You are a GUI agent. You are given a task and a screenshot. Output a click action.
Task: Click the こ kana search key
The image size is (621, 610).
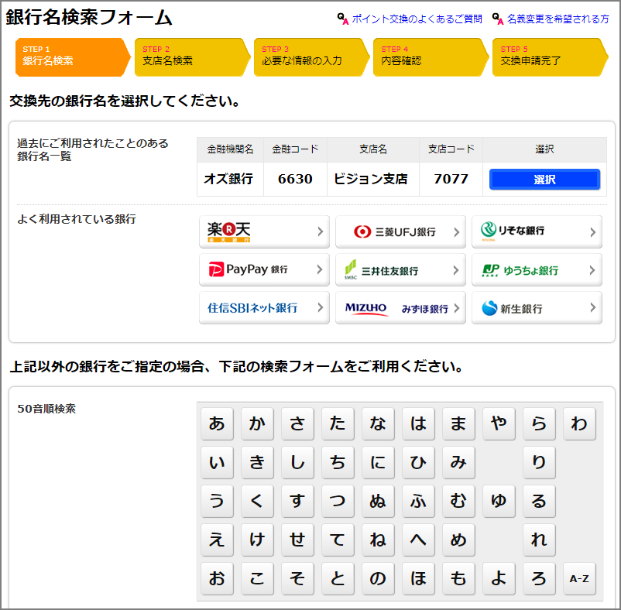(x=257, y=579)
